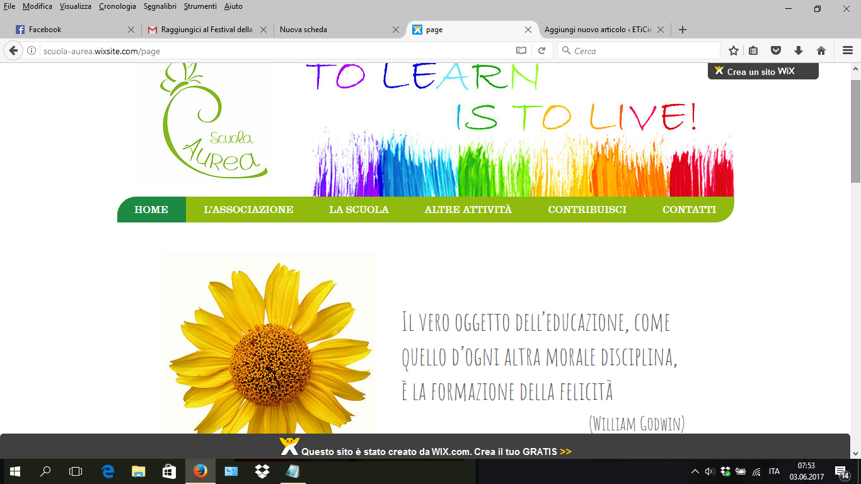The image size is (861, 484).
Task: Click the sunflower image
Action: coord(269,343)
